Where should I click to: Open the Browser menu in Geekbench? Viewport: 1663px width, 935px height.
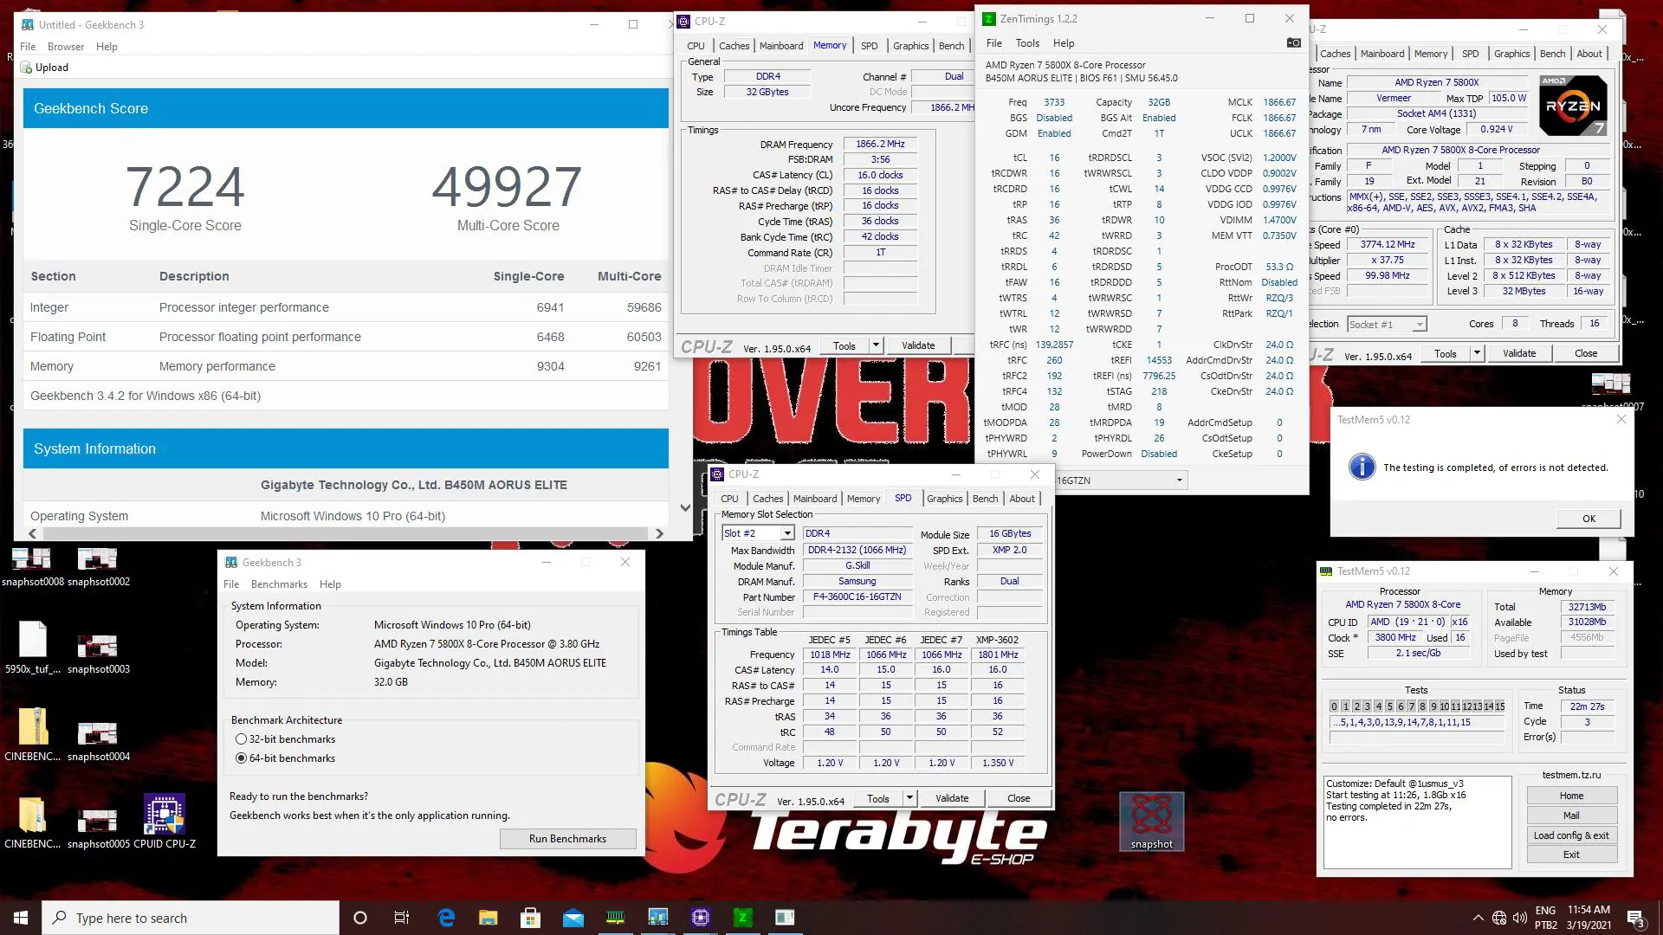(x=66, y=47)
